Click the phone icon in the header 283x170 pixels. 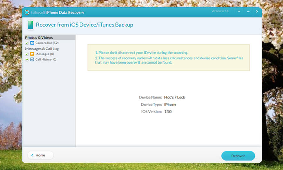click(x=30, y=25)
